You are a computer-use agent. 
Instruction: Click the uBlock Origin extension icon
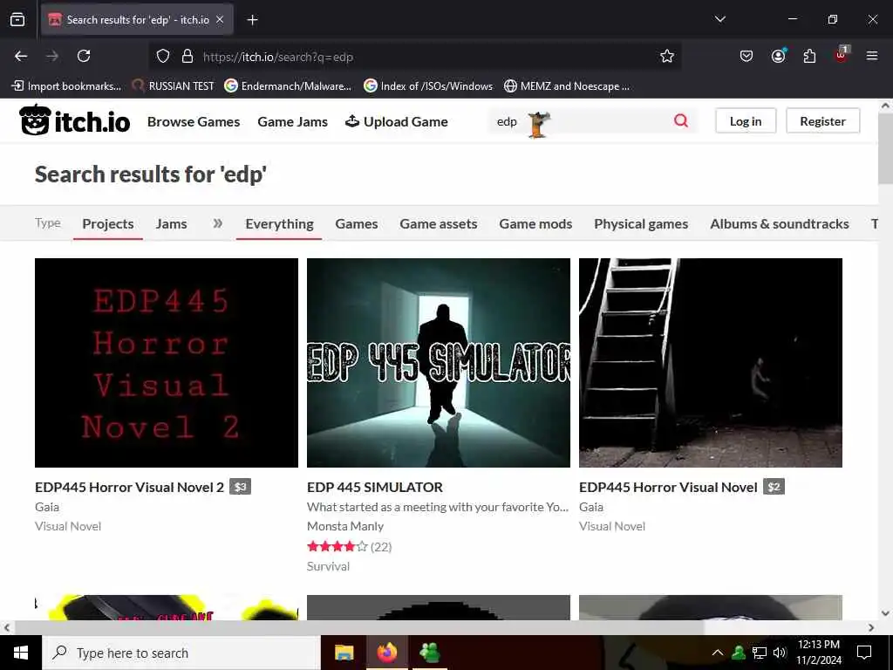click(x=842, y=54)
